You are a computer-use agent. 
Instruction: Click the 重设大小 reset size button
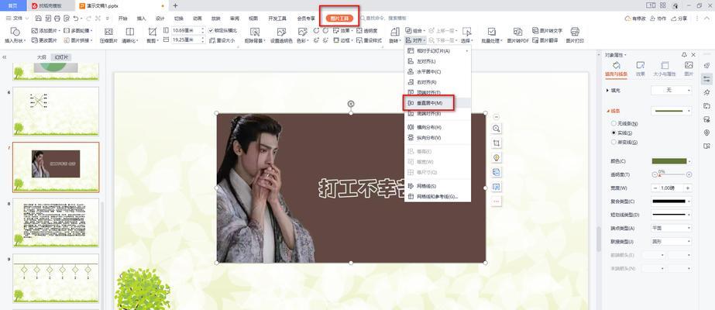pos(222,40)
